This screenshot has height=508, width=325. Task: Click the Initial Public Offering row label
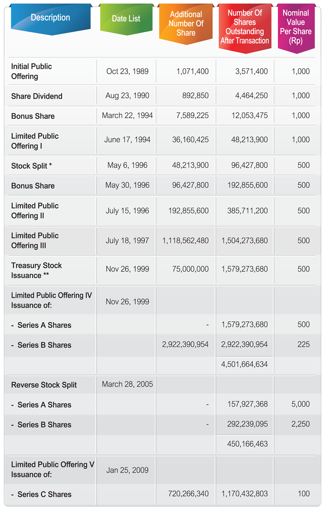(31, 71)
